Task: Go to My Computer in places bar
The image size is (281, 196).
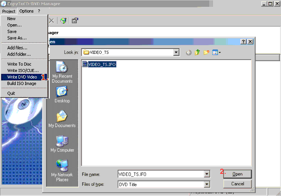Action: (x=62, y=144)
